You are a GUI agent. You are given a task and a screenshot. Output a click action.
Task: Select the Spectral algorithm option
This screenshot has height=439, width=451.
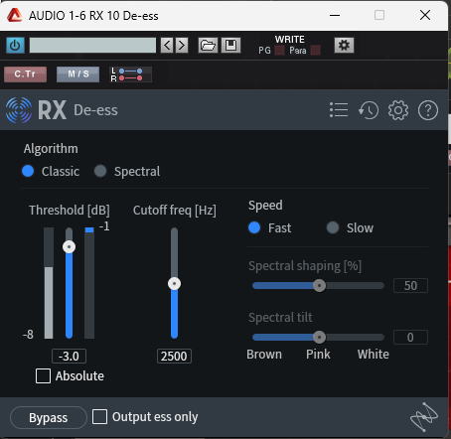(127, 171)
